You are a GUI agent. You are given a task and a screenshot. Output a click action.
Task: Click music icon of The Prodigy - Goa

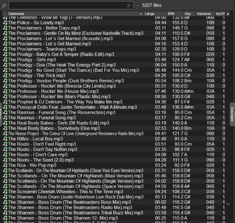coord(5,65)
